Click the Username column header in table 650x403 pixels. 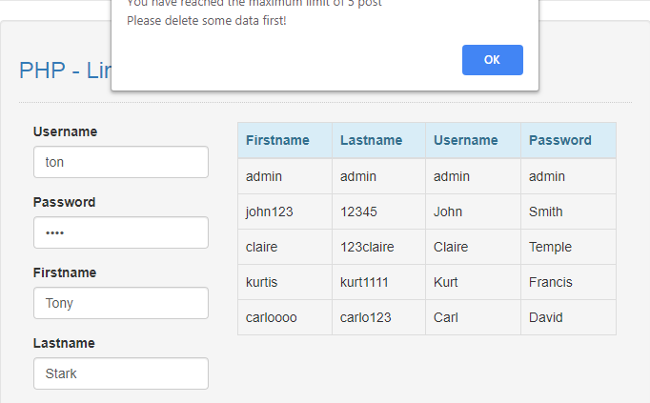465,140
